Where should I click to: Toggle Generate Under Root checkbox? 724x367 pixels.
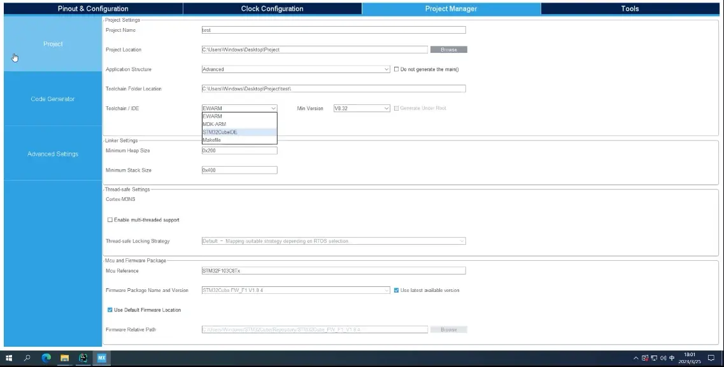(396, 108)
